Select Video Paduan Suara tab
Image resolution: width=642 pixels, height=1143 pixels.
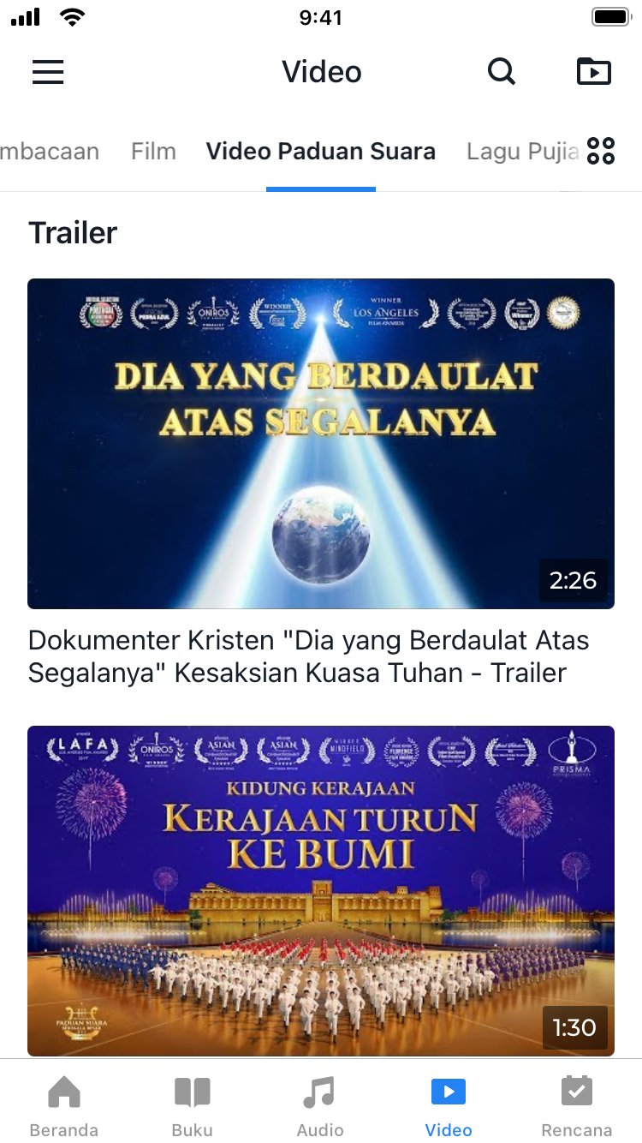[321, 152]
